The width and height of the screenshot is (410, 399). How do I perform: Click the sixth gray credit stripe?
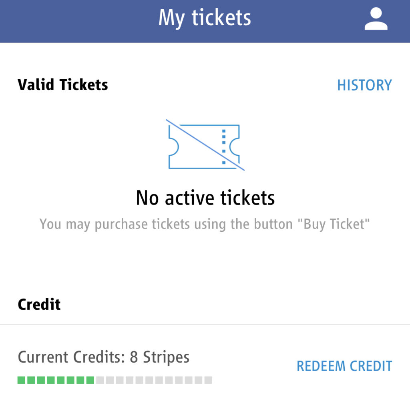pyautogui.click(x=149, y=380)
